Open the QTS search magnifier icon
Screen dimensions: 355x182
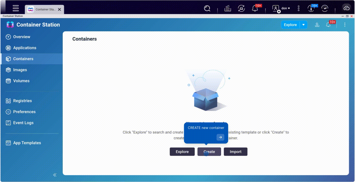click(x=207, y=9)
